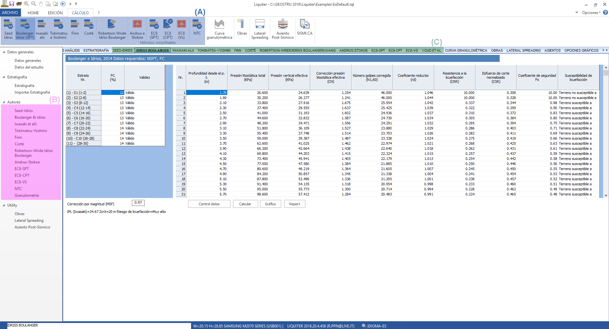Viewport: 609px width, 329px height.
Task: Run EC8 (CPT) method
Action: pos(168,29)
